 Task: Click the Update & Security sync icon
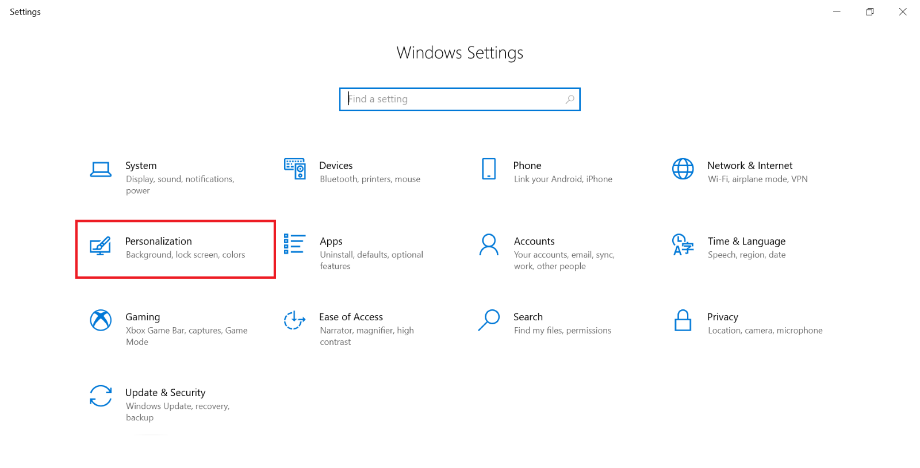[x=101, y=396]
